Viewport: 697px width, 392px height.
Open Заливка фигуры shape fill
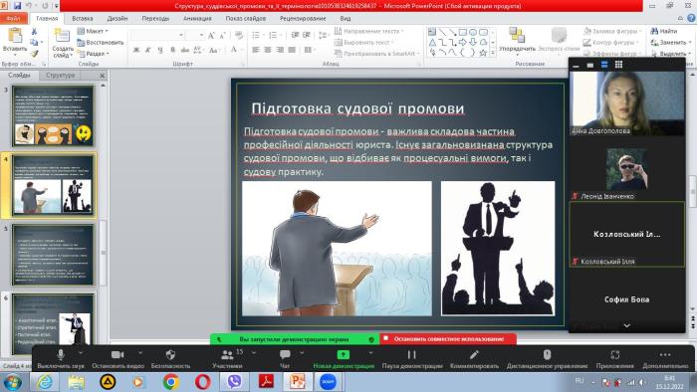pos(612,31)
